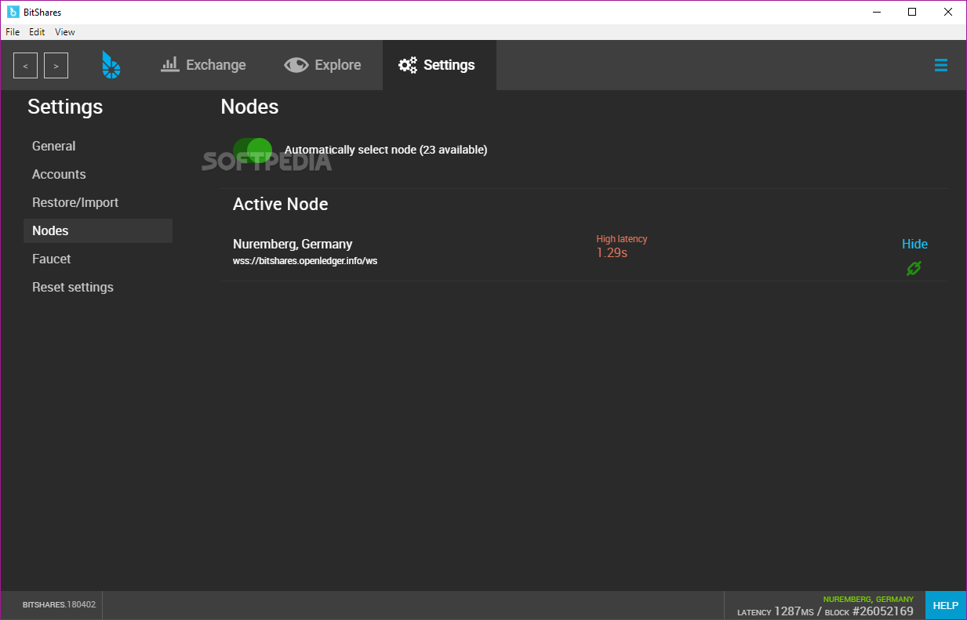Image resolution: width=967 pixels, height=620 pixels.
Task: Open the Edit menu
Action: click(37, 32)
